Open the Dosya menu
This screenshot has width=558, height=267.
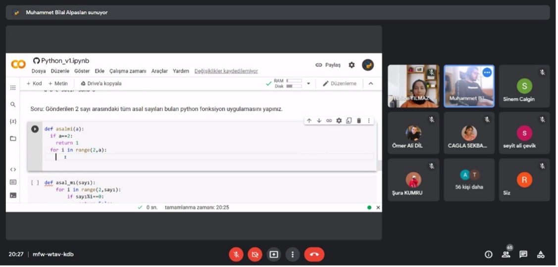pos(39,71)
